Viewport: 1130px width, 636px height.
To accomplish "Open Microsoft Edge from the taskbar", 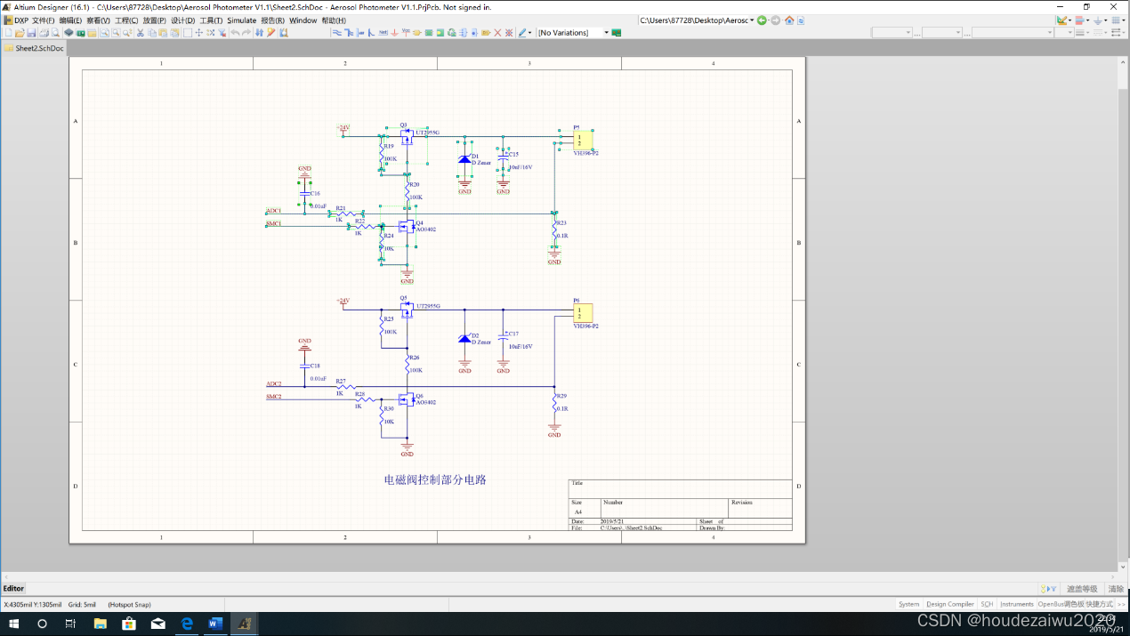I will pos(187,624).
